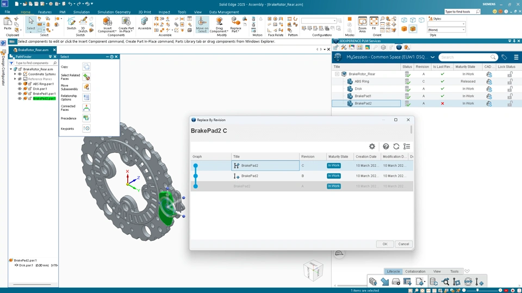Screen dimensions: 522x293
Task: Open the Home ribbon tab
Action: point(26,12)
